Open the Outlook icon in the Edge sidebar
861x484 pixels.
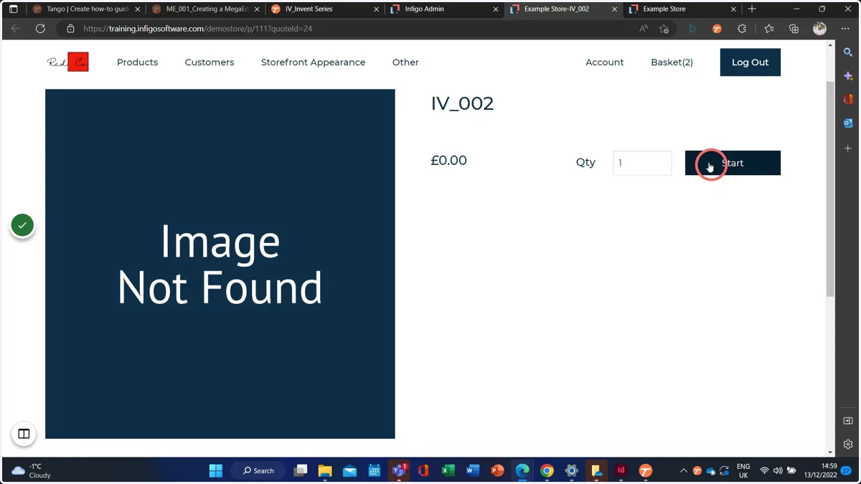848,123
